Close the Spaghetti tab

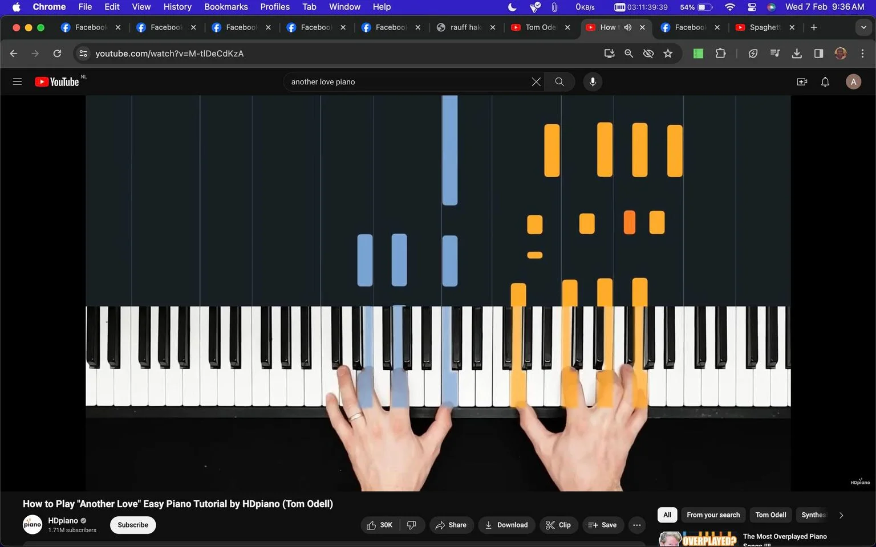[792, 27]
